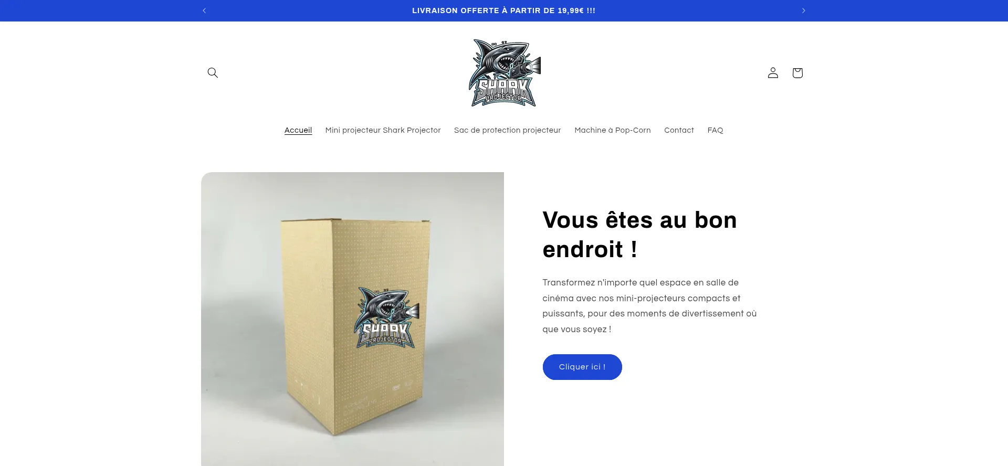Show next announcement with right chevron
This screenshot has width=1008, height=466.
coord(803,10)
